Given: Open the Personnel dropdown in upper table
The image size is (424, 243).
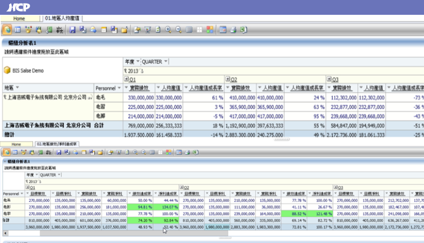Looking at the screenshot, I should click(x=119, y=88).
